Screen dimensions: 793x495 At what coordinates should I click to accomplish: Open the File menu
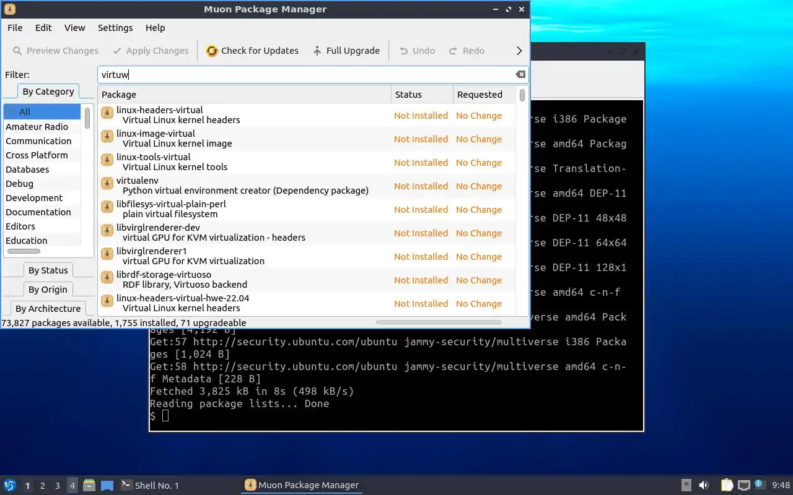tap(15, 27)
